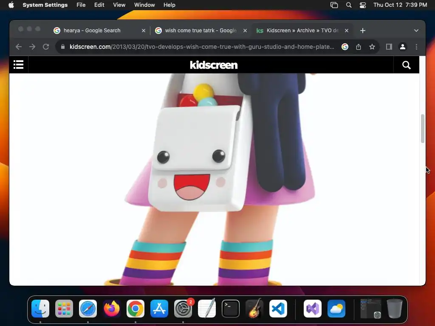Open App Store from the Dock

point(159,309)
